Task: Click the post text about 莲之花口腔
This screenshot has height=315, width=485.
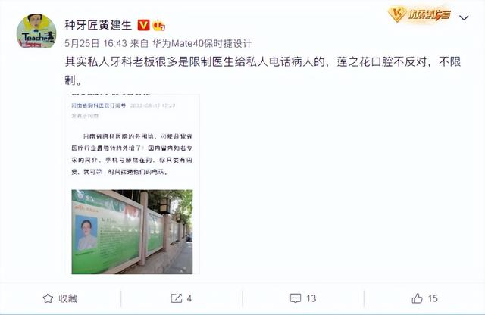Action: tap(263, 70)
